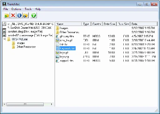Select the highlighted keywords.txt file name
Image resolution: width=160 pixels, height=114 pixels.
click(x=67, y=48)
